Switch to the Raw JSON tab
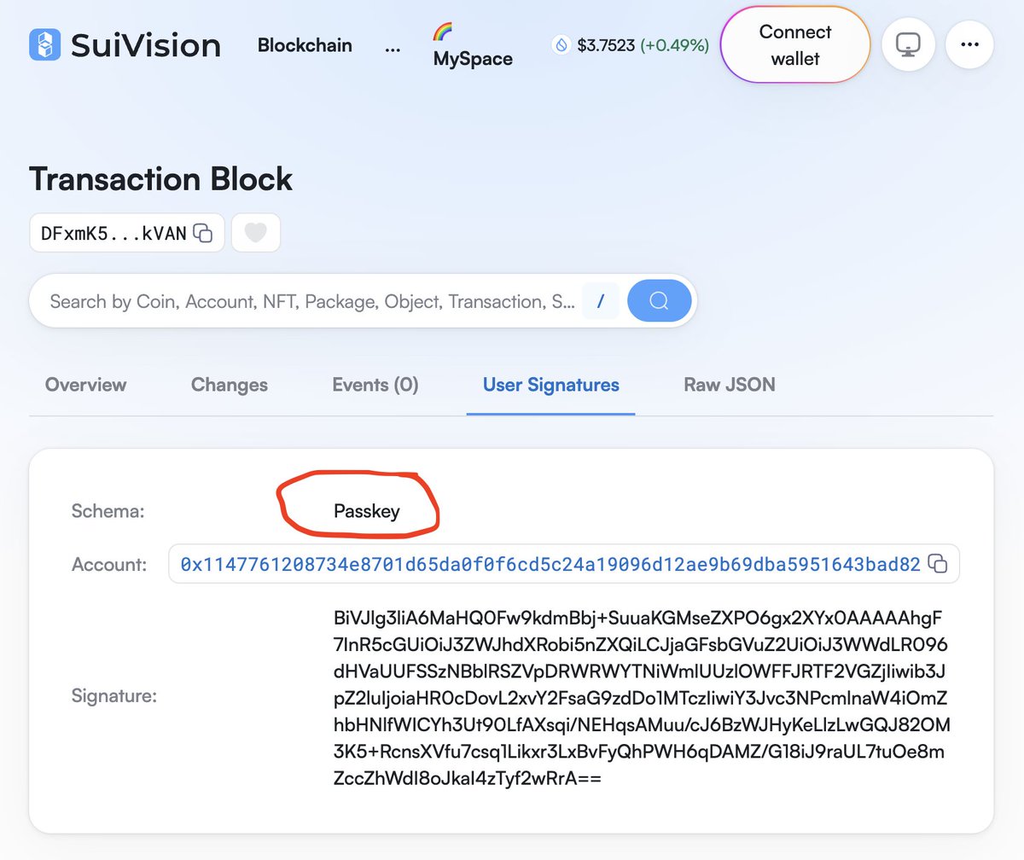This screenshot has height=860, width=1024. [x=730, y=385]
